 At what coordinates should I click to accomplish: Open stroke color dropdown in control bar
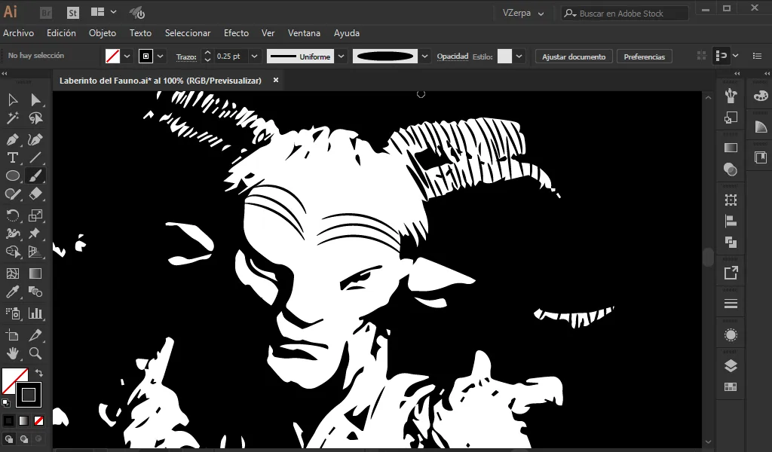tap(160, 56)
